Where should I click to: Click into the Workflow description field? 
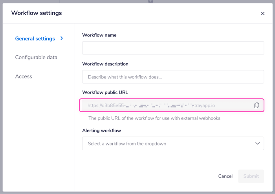[173, 77]
